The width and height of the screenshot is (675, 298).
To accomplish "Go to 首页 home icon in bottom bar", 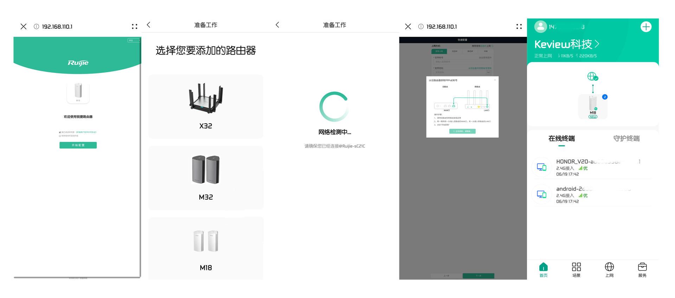I will (x=543, y=270).
